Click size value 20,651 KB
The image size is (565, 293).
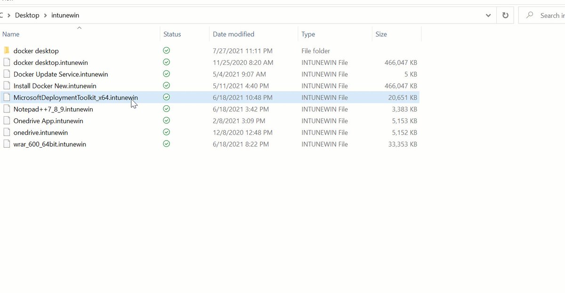pyautogui.click(x=403, y=97)
